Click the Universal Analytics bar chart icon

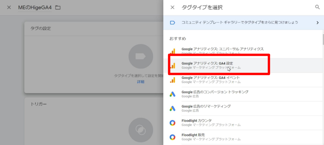point(172,51)
